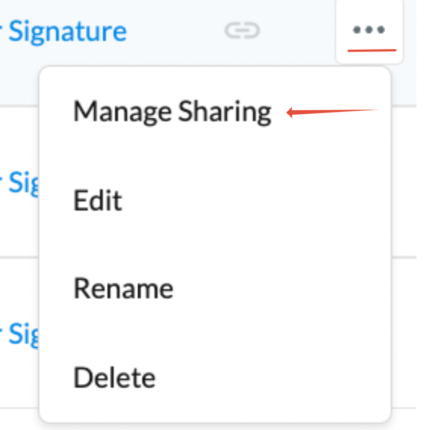Click Rename to change the template name

tap(123, 288)
